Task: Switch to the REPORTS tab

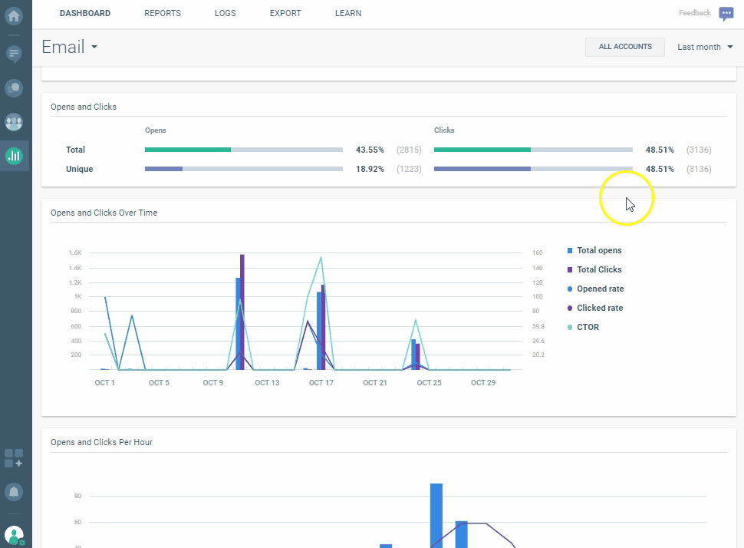Action: point(162,13)
